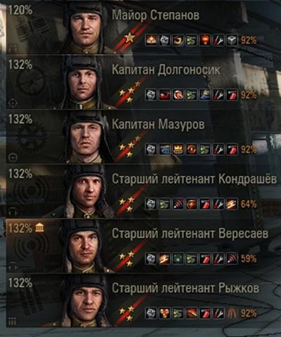Select the red signal waves icon on Кондрашёв's row
Image resolution: width=281 pixels, height=337 pixels.
click(178, 204)
